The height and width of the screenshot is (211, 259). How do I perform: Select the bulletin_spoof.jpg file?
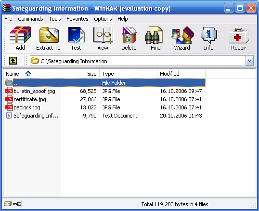34,91
